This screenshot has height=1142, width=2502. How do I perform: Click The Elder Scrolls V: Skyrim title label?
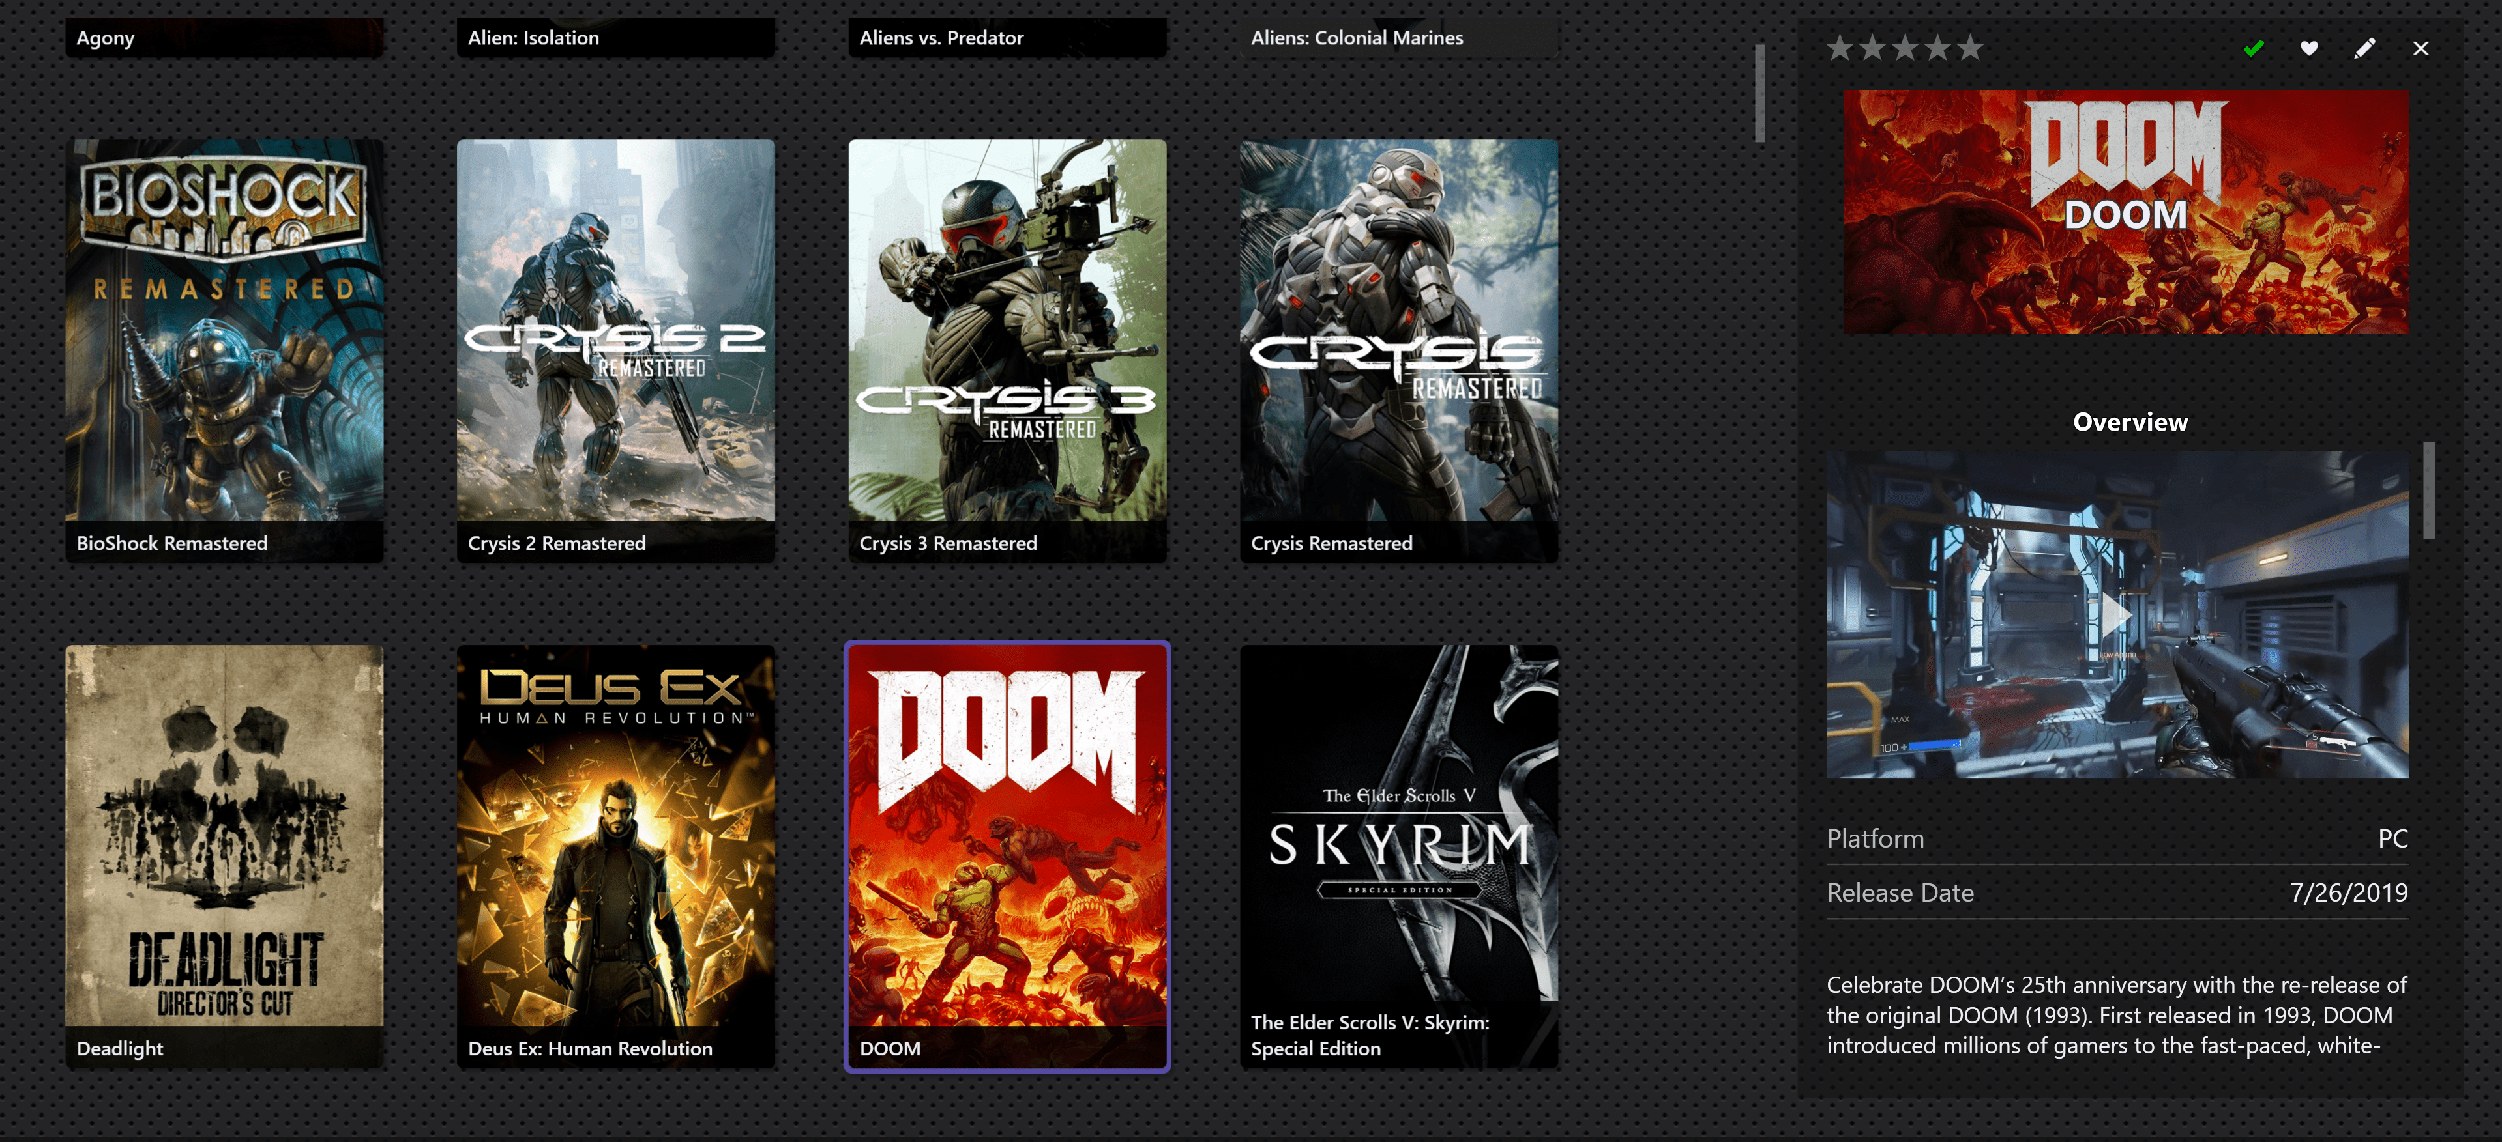tap(1370, 1035)
